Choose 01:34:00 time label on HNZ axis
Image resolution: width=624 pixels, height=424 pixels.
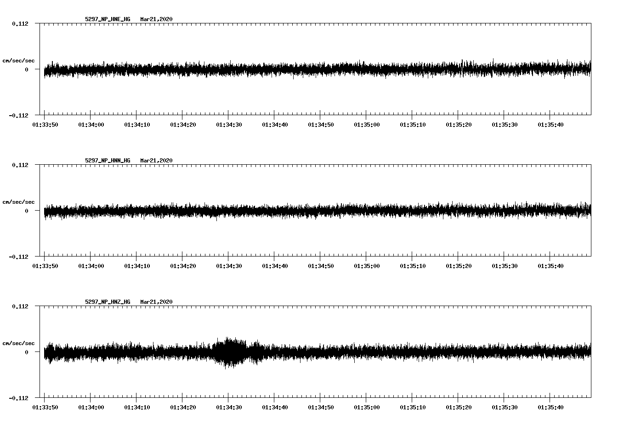(91, 407)
